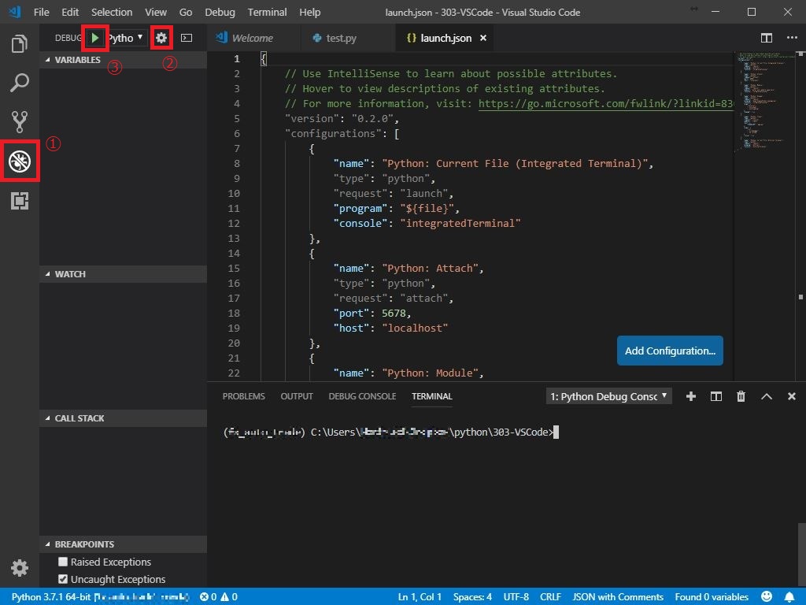Open the Source Control view
806x605 pixels.
(x=20, y=121)
